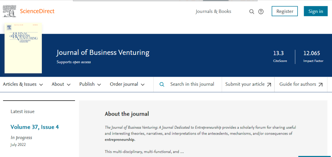Open the Publish dropdown menu
Image resolution: width=332 pixels, height=157 pixels.
point(90,84)
